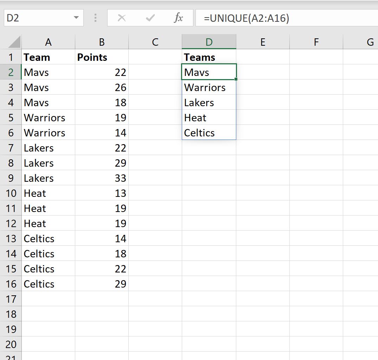The width and height of the screenshot is (378, 360).
Task: Expand the Name Box dropdown arrow
Action: (x=76, y=18)
